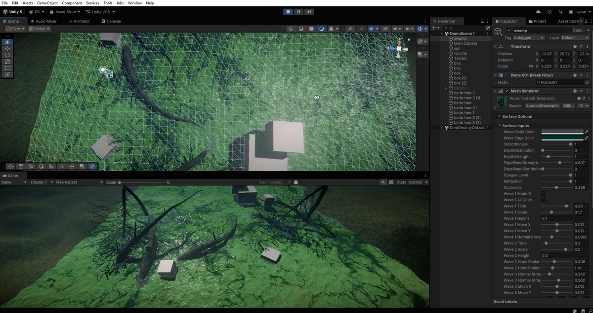
Task: Click the Mesh object picker circle
Action: [587, 82]
